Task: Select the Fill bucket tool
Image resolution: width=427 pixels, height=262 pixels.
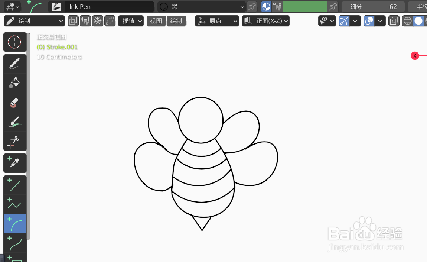Action: (x=15, y=83)
